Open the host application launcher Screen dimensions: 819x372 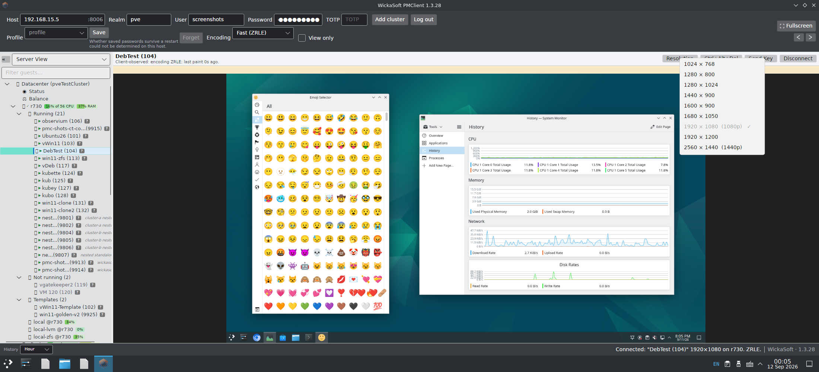pyautogui.click(x=8, y=363)
